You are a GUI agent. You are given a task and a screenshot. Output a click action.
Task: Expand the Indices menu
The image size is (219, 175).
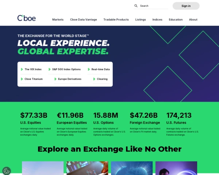157,20
